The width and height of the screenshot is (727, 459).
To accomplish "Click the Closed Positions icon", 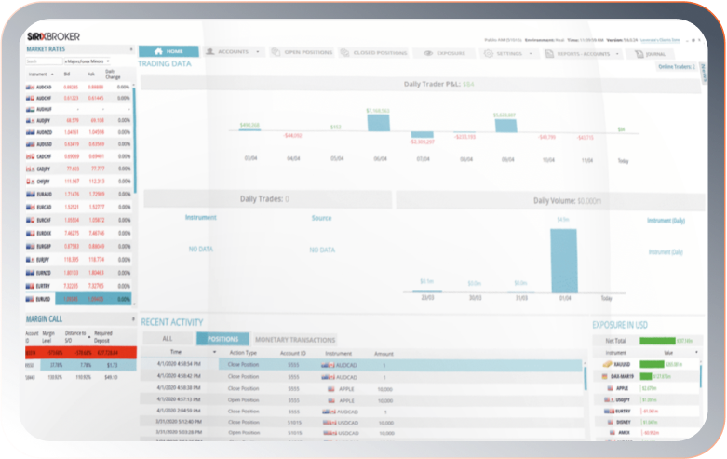I will [344, 53].
